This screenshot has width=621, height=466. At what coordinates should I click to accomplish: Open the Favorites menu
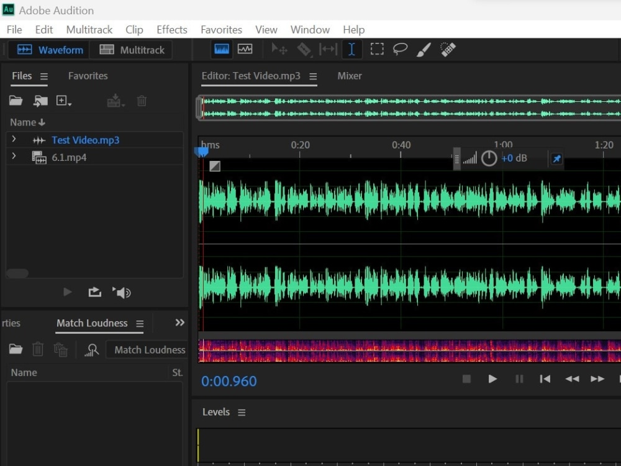(222, 30)
